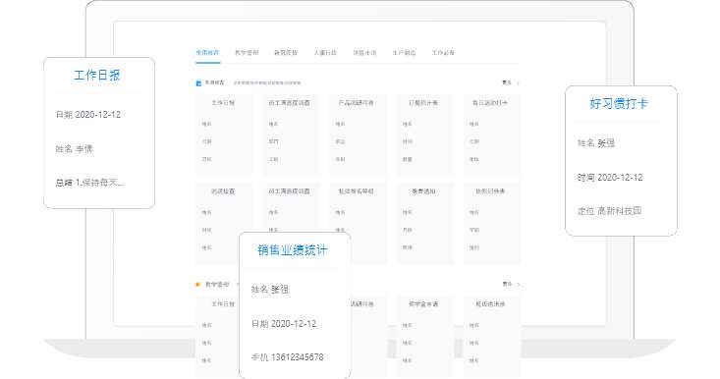Click the orange dot icon beside 教学管理 section

(x=197, y=285)
